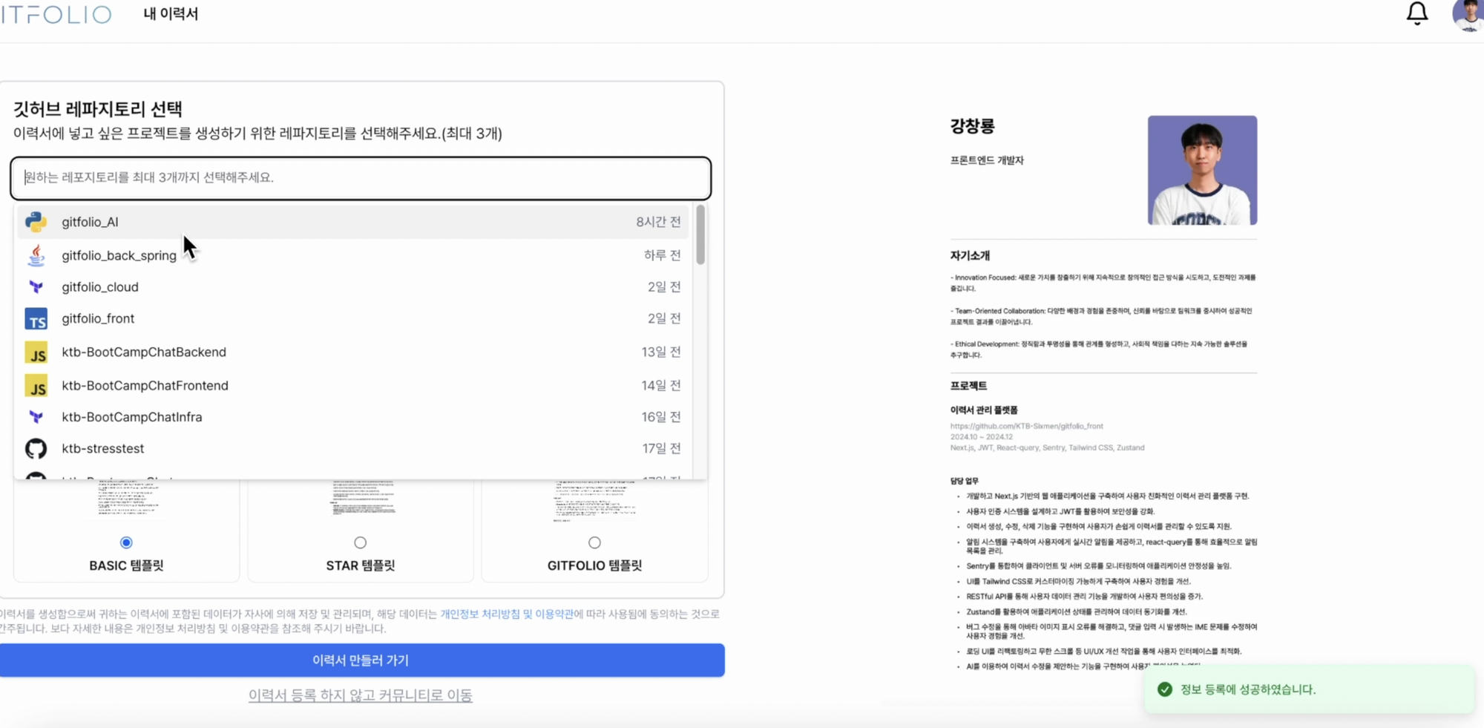Screen dimensions: 1484x728
Task: Select the GITFOLIO 템플릿 radio button
Action: coord(594,542)
